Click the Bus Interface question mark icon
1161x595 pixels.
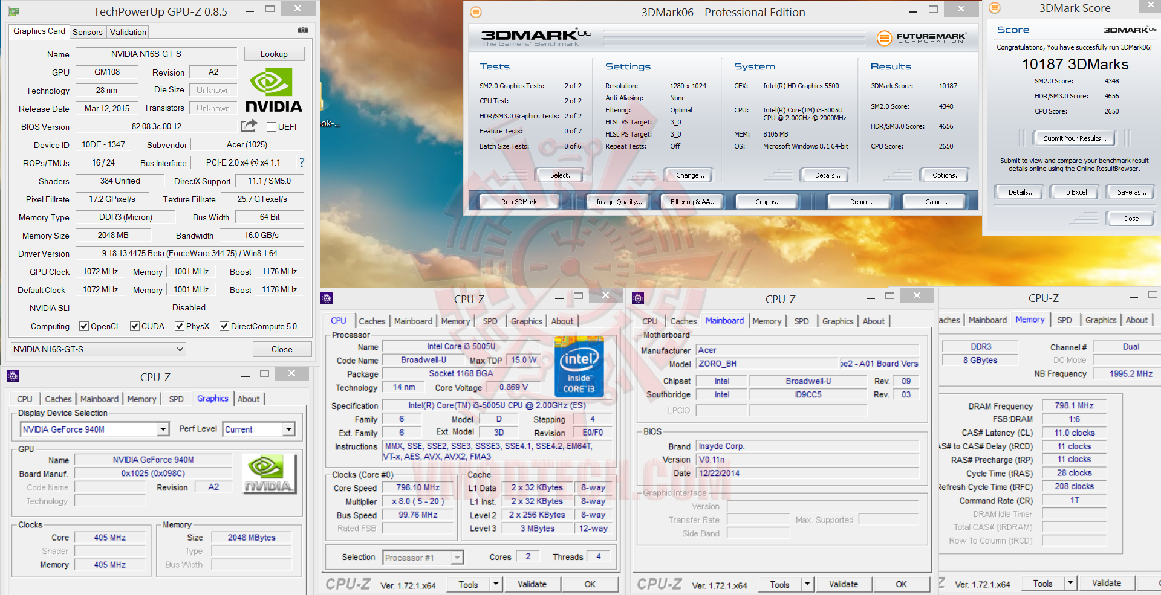(x=302, y=162)
